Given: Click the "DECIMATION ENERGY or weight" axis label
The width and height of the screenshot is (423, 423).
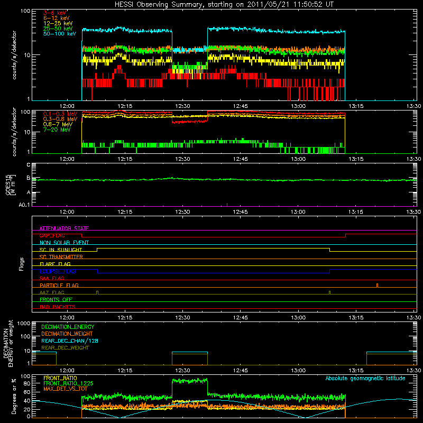Looking at the screenshot, I should click(8, 343).
